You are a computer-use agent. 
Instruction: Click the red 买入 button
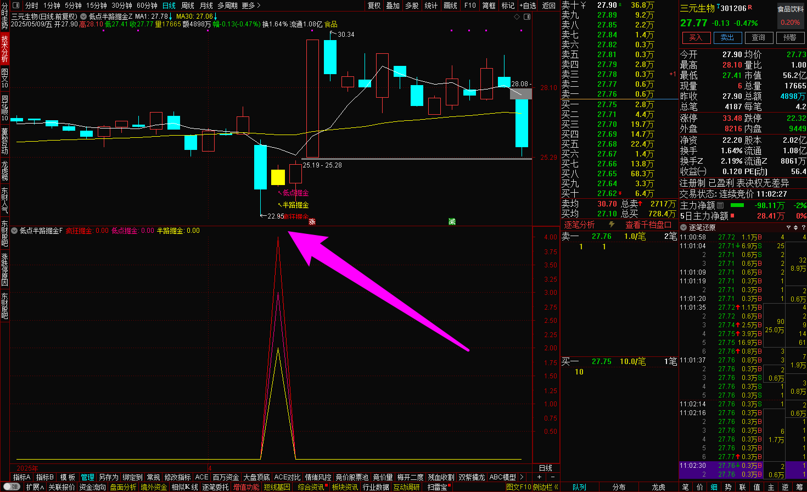(696, 37)
